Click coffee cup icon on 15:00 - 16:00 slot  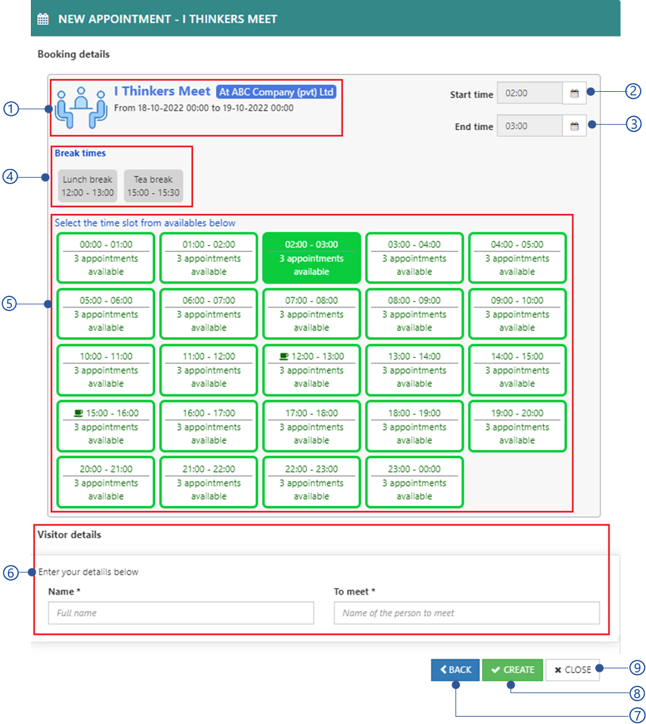[78, 413]
